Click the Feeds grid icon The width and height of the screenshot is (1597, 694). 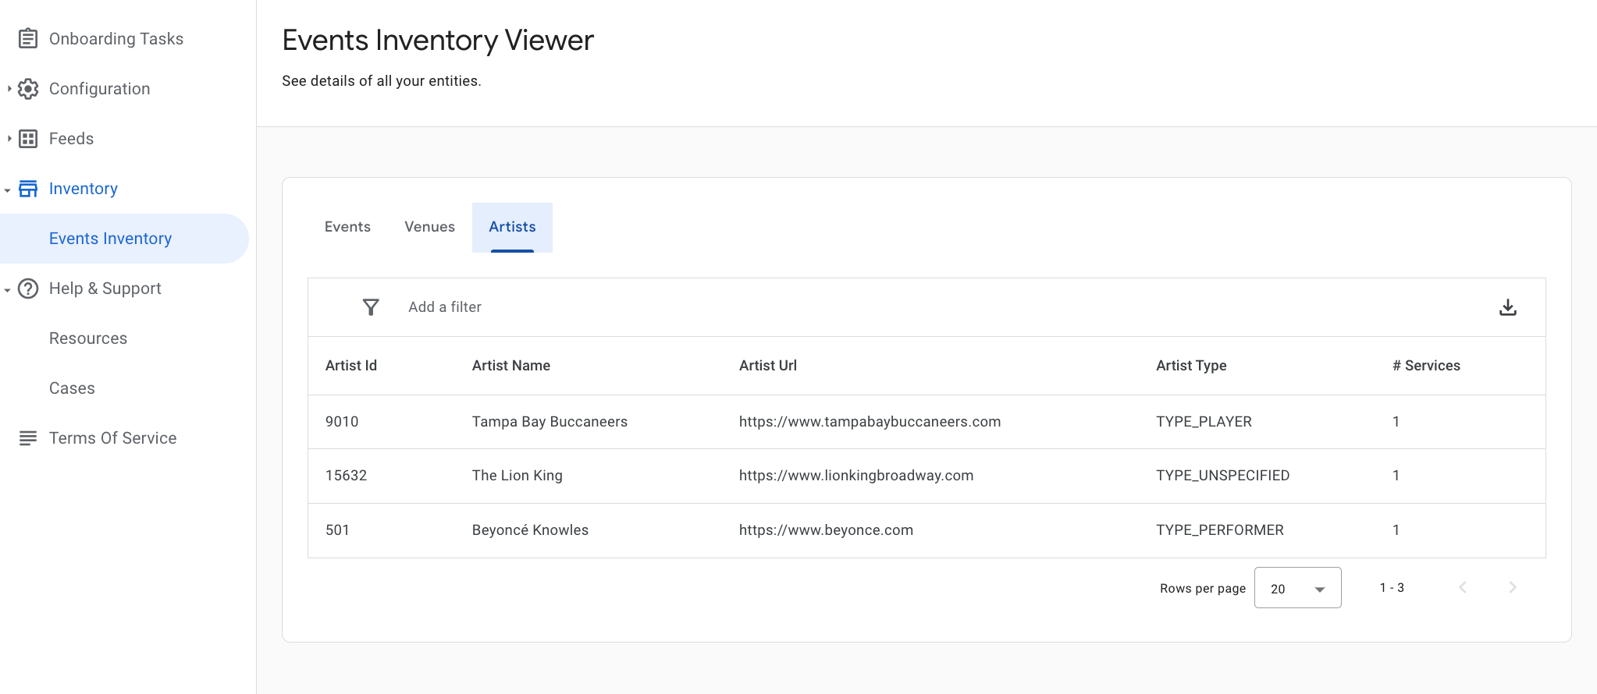point(28,139)
